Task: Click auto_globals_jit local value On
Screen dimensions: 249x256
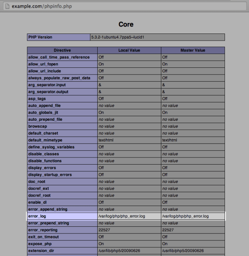Action: click(x=101, y=113)
